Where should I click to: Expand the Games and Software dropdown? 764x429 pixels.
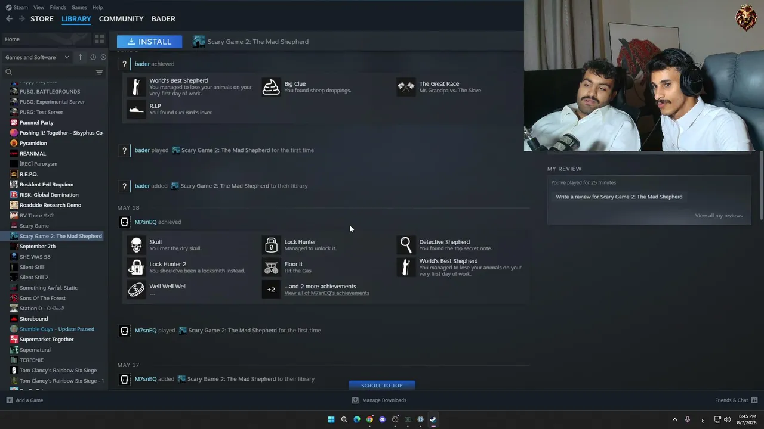point(37,57)
